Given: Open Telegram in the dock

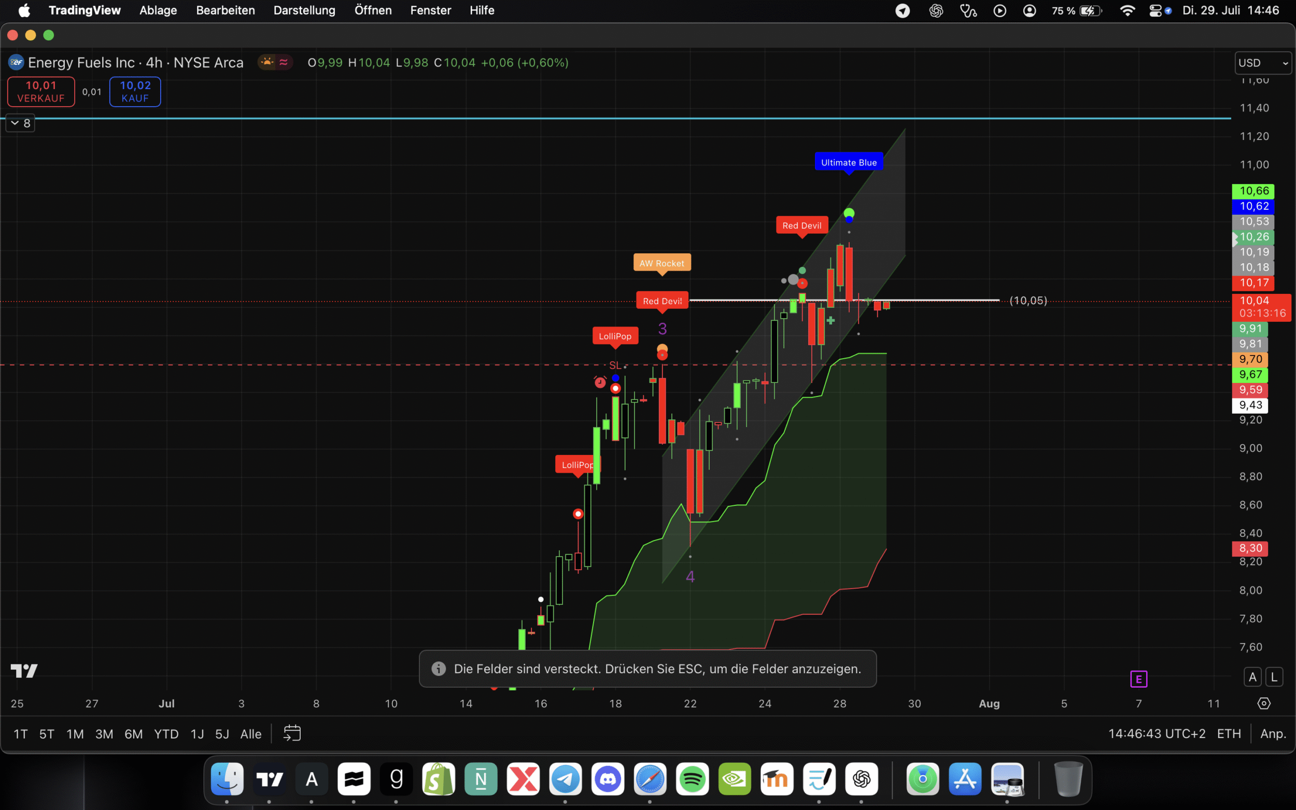Looking at the screenshot, I should [x=565, y=779].
